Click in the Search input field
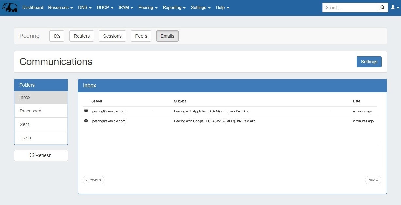 point(349,8)
